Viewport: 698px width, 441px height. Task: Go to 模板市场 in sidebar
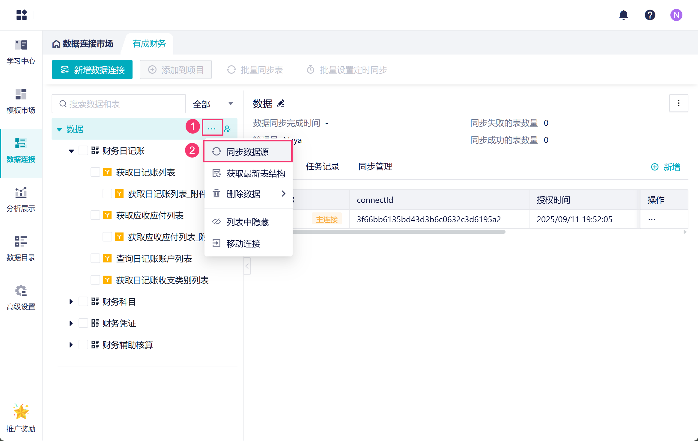click(21, 101)
